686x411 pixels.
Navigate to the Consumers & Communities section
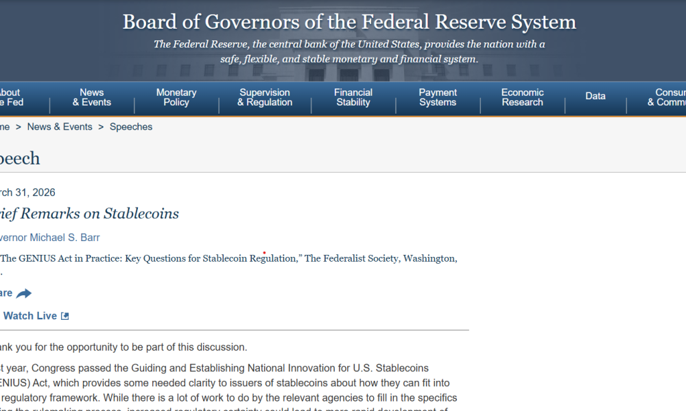[670, 97]
